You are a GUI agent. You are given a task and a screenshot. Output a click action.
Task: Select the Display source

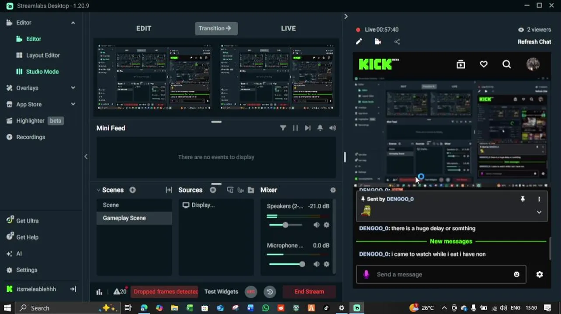click(216, 205)
